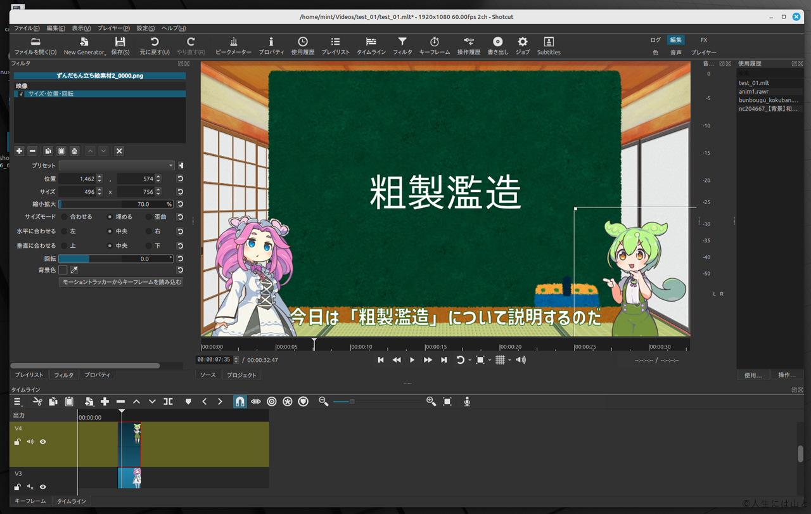
Task: Select 歪曲 size mode radio
Action: click(x=149, y=217)
